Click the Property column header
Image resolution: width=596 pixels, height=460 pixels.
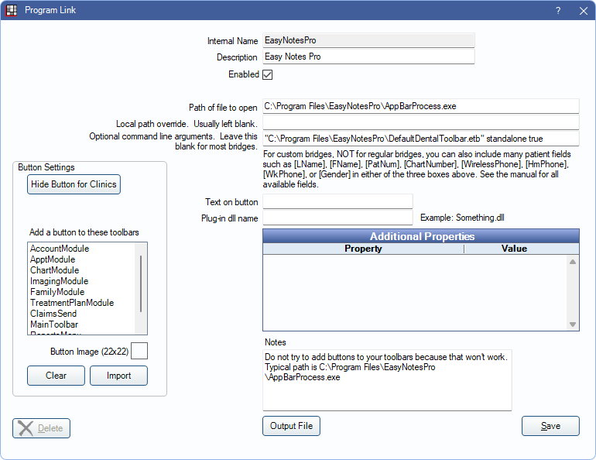(x=363, y=249)
